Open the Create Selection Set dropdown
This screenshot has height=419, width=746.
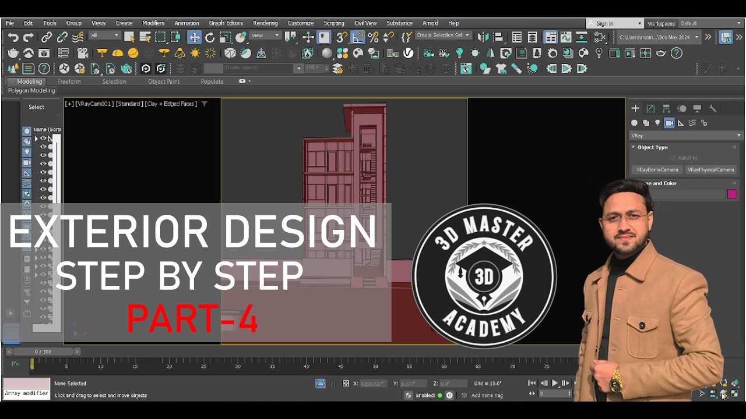click(x=443, y=35)
